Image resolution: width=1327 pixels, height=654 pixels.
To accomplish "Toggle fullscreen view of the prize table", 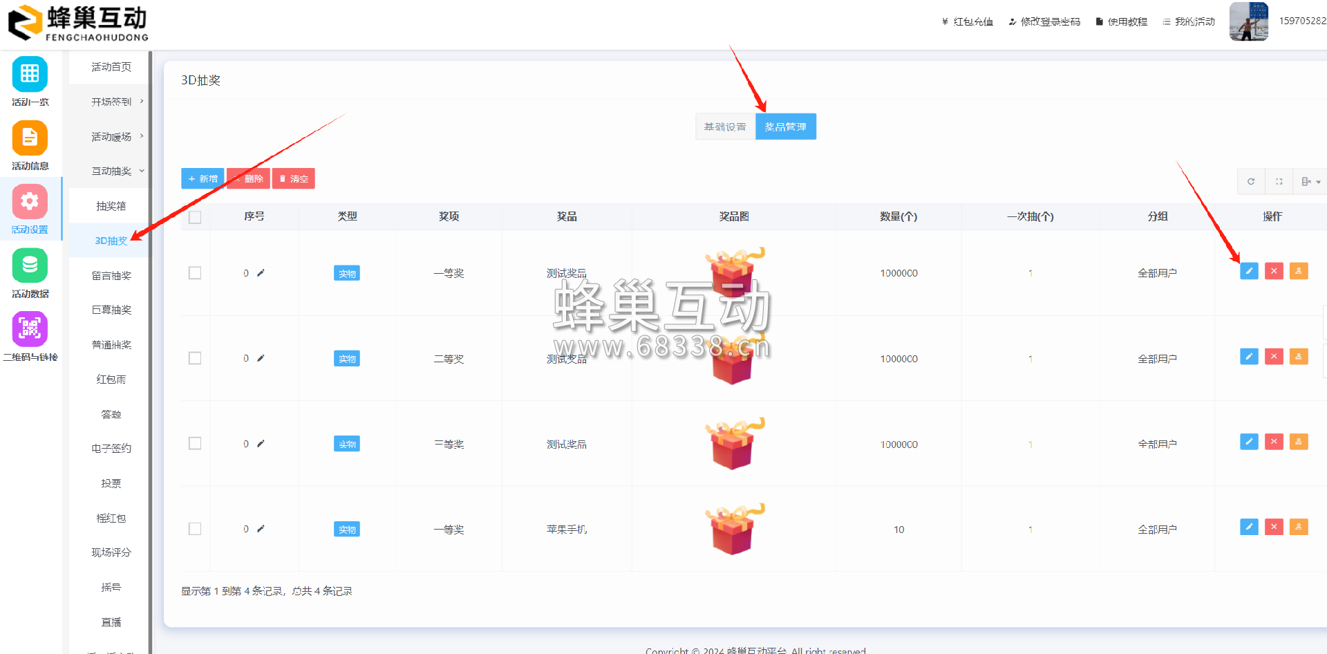I will pyautogui.click(x=1279, y=181).
